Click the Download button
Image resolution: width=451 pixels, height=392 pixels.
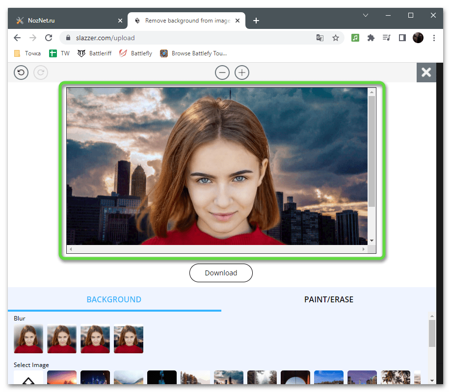pos(221,273)
